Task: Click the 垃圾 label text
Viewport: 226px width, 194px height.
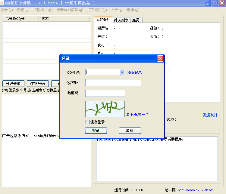Action: [x=171, y=120]
